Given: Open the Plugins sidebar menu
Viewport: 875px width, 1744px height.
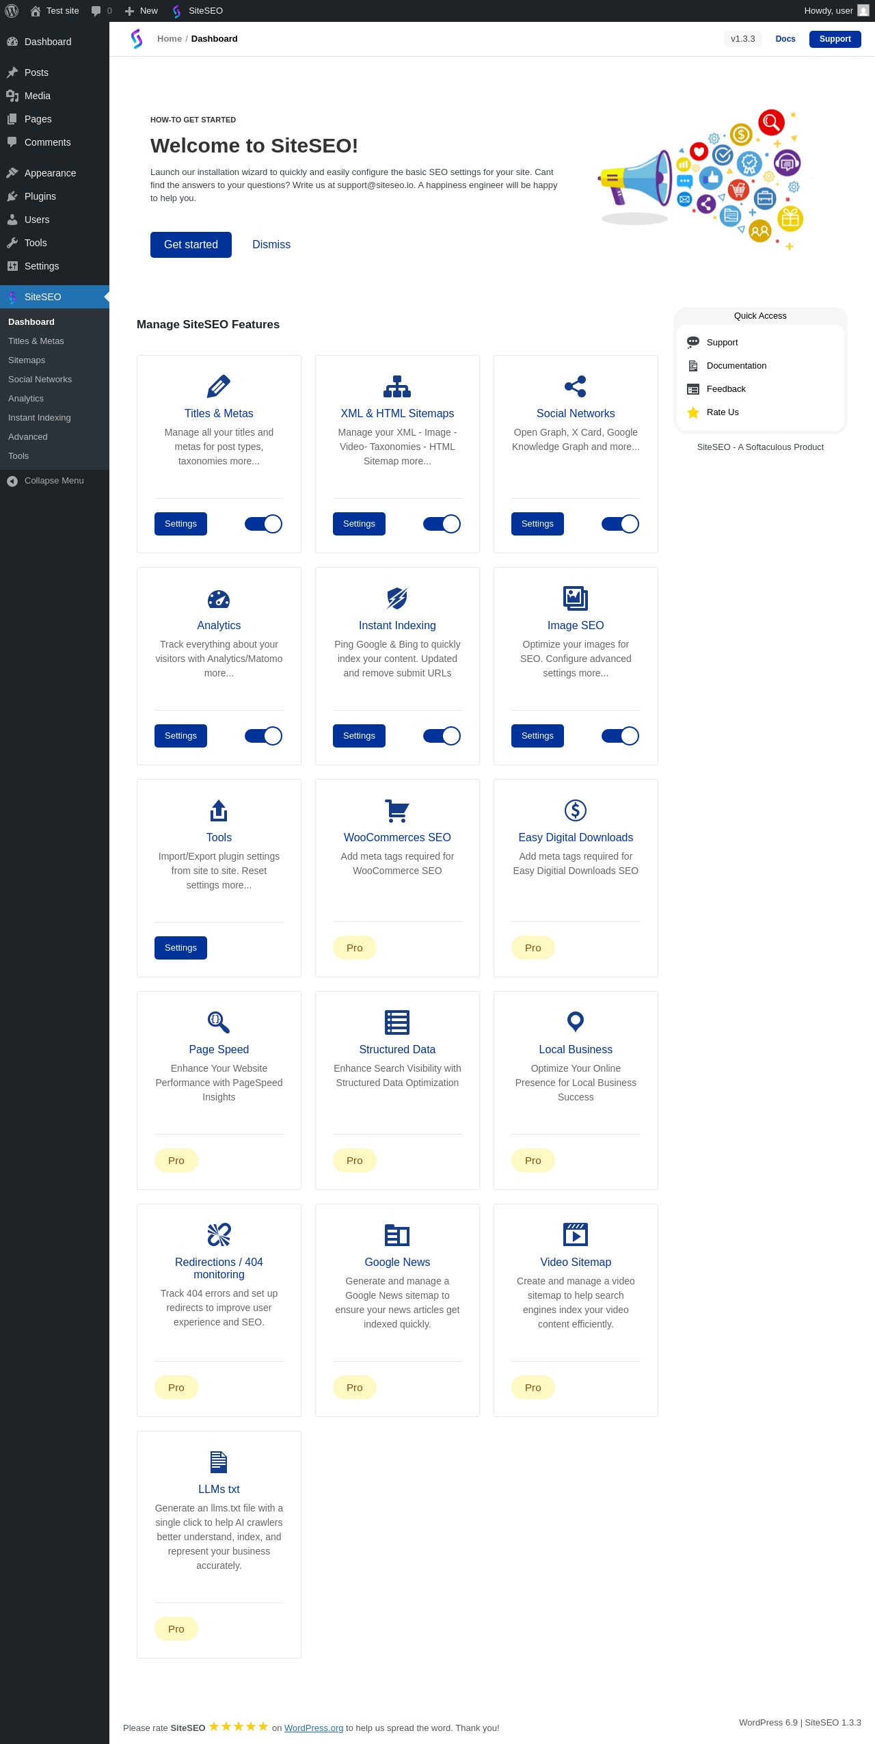Looking at the screenshot, I should [x=55, y=196].
